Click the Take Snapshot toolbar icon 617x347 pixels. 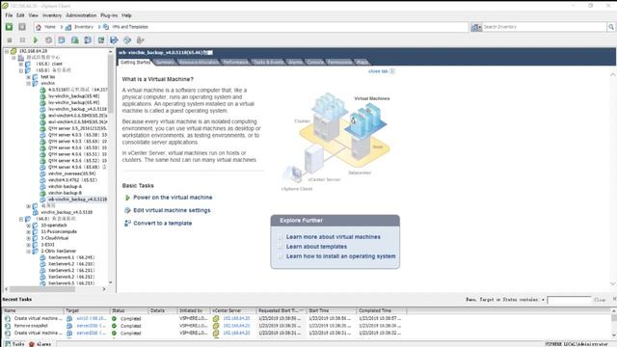tap(62, 40)
